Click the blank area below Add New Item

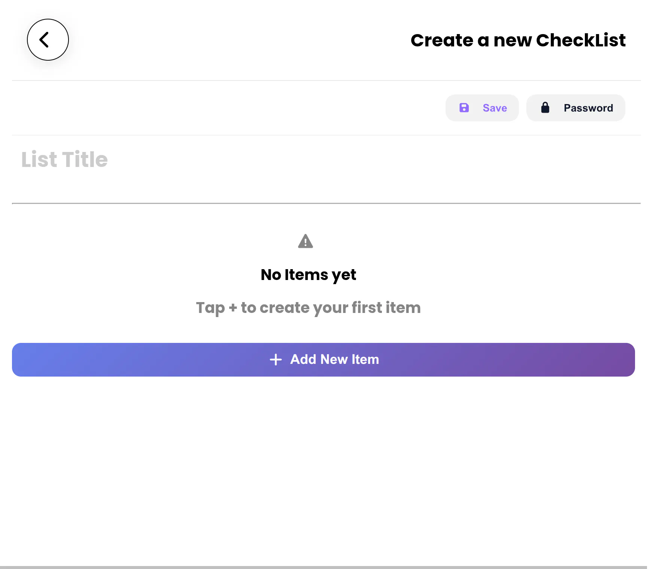point(326,468)
